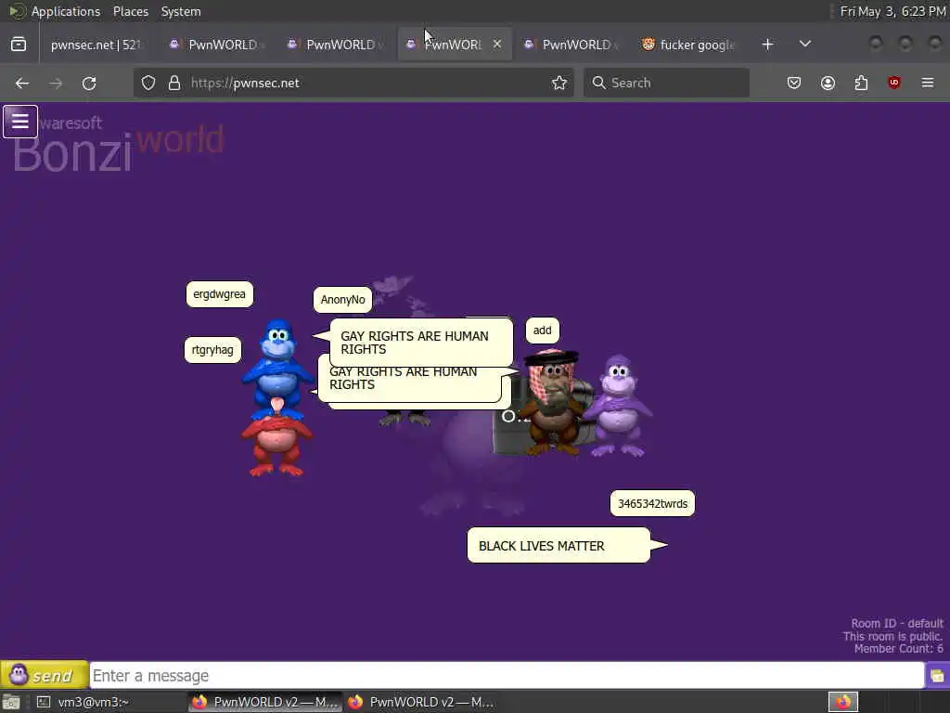Reload the pwnsec.net page

(89, 83)
